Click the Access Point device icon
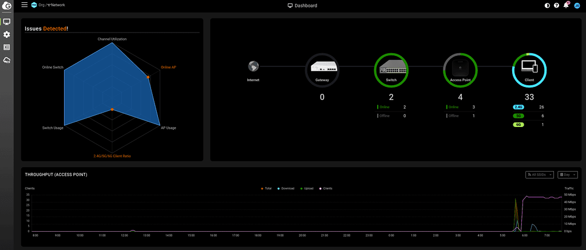Screen dimensions: 586x250 click(460, 68)
